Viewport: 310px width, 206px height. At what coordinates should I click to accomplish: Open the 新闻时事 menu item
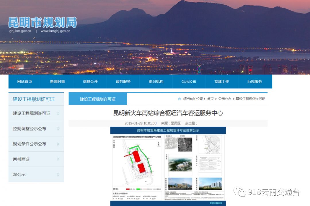point(58,82)
